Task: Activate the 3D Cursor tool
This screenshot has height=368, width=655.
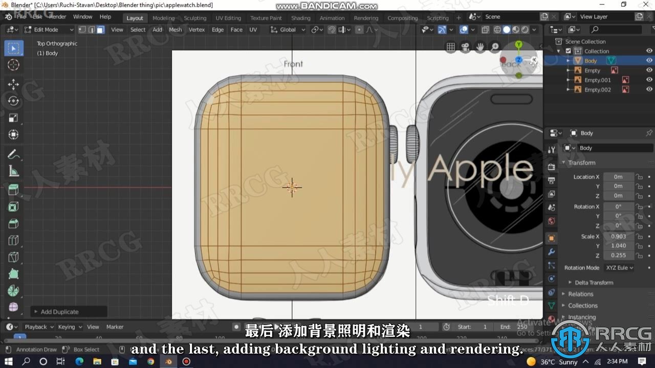Action: (13, 65)
